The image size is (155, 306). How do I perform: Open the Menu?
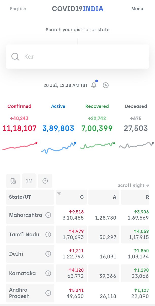click(137, 9)
